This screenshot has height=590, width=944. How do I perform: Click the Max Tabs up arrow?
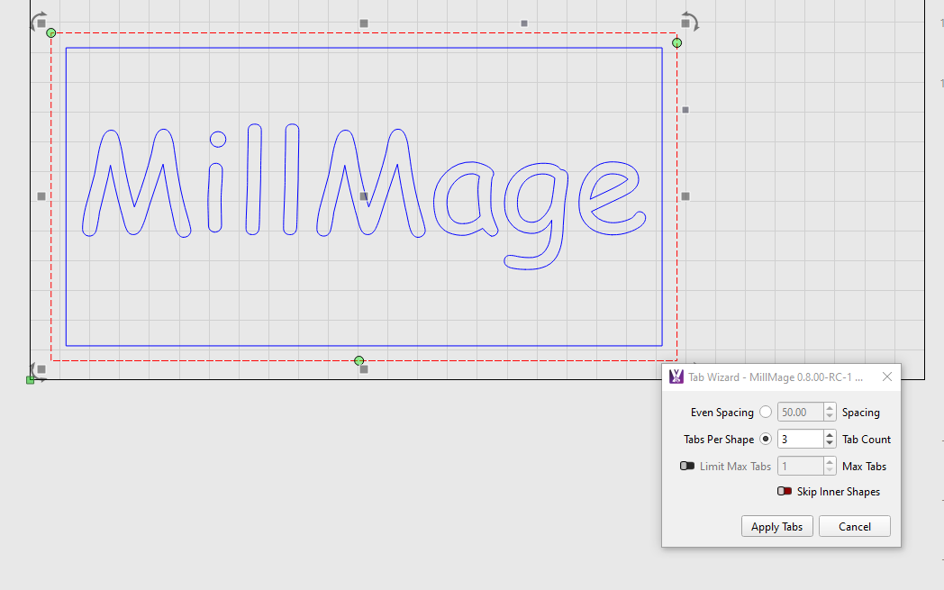pyautogui.click(x=830, y=461)
